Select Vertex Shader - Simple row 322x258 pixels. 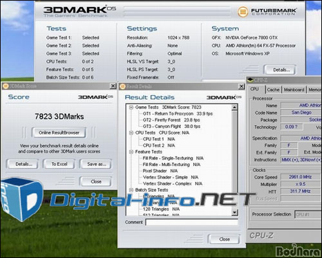point(171,178)
